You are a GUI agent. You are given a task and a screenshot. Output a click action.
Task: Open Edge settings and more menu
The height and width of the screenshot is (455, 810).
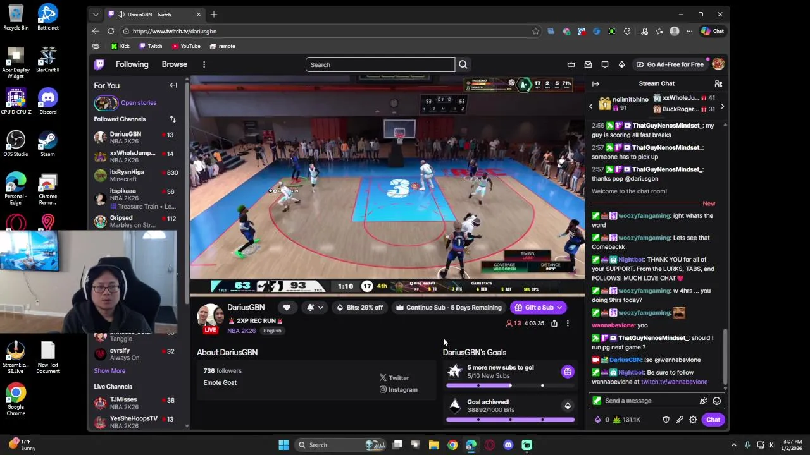coord(690,31)
